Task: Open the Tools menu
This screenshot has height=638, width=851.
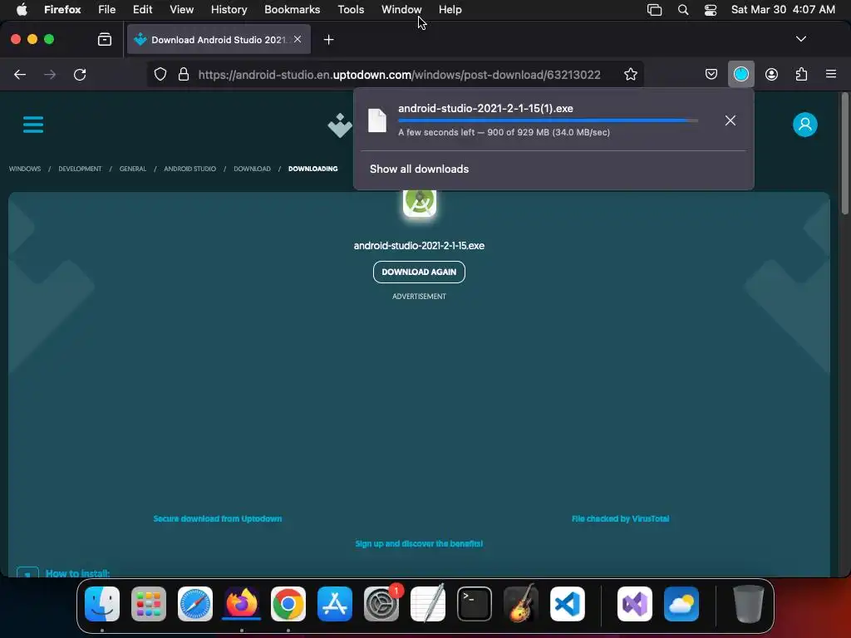Action: point(351,10)
